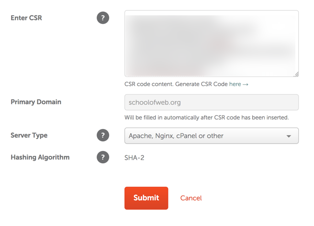Click the SHA-2 hashing value text

click(134, 158)
